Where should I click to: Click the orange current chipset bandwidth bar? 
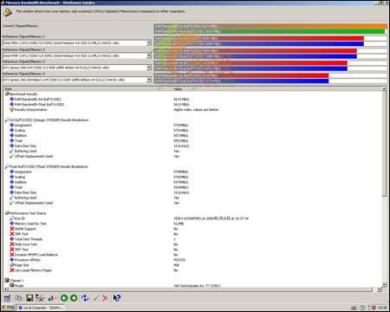click(x=270, y=26)
